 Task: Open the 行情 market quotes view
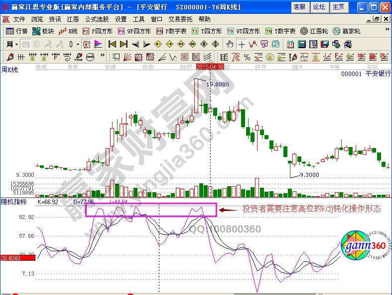(x=16, y=31)
